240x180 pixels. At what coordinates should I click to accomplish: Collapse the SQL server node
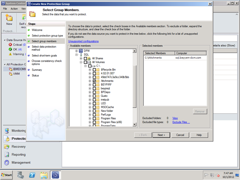point(76,54)
